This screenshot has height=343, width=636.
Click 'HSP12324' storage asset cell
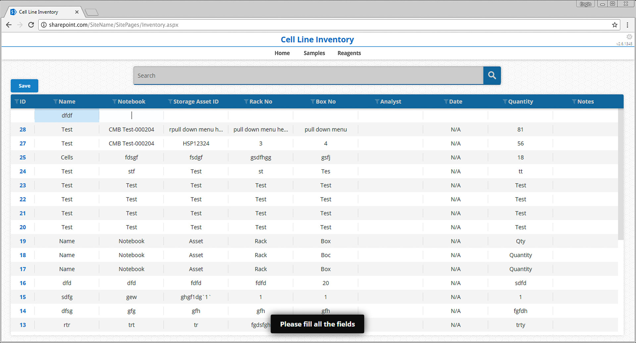pos(196,143)
